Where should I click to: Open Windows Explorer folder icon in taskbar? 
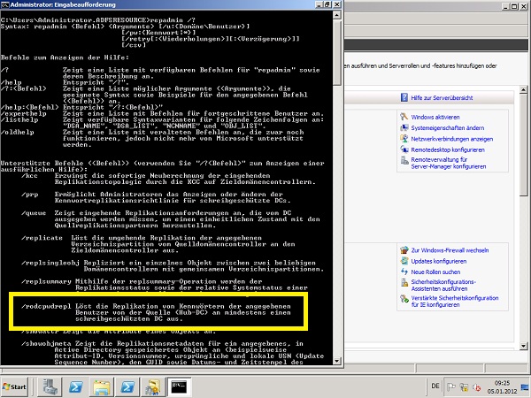pos(102,387)
